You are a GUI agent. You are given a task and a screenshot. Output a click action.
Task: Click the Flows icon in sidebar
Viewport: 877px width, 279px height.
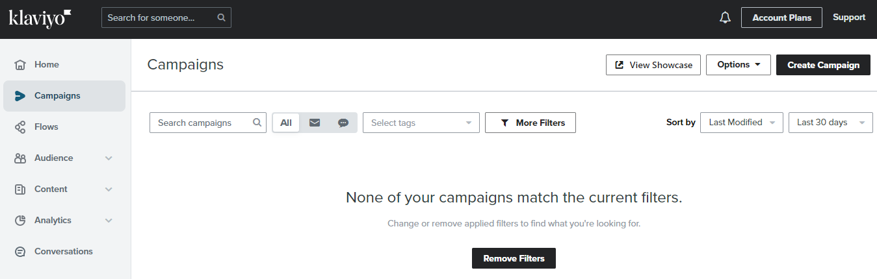click(x=20, y=127)
